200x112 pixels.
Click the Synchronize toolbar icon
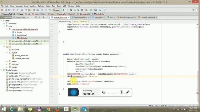point(9,10)
